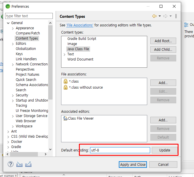The width and height of the screenshot is (194, 177).
Task: Select Globalization in the tree
Action: coord(26,48)
